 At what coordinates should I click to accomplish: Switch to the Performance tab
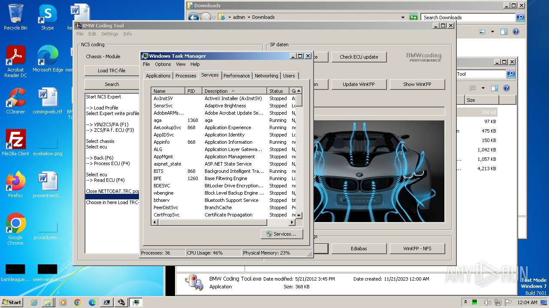[x=236, y=76]
